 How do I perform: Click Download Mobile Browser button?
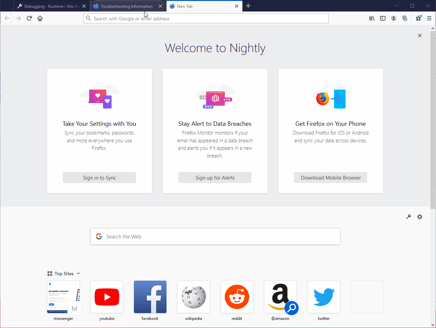click(331, 178)
